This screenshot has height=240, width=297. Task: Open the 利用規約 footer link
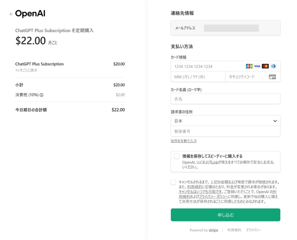point(234,230)
